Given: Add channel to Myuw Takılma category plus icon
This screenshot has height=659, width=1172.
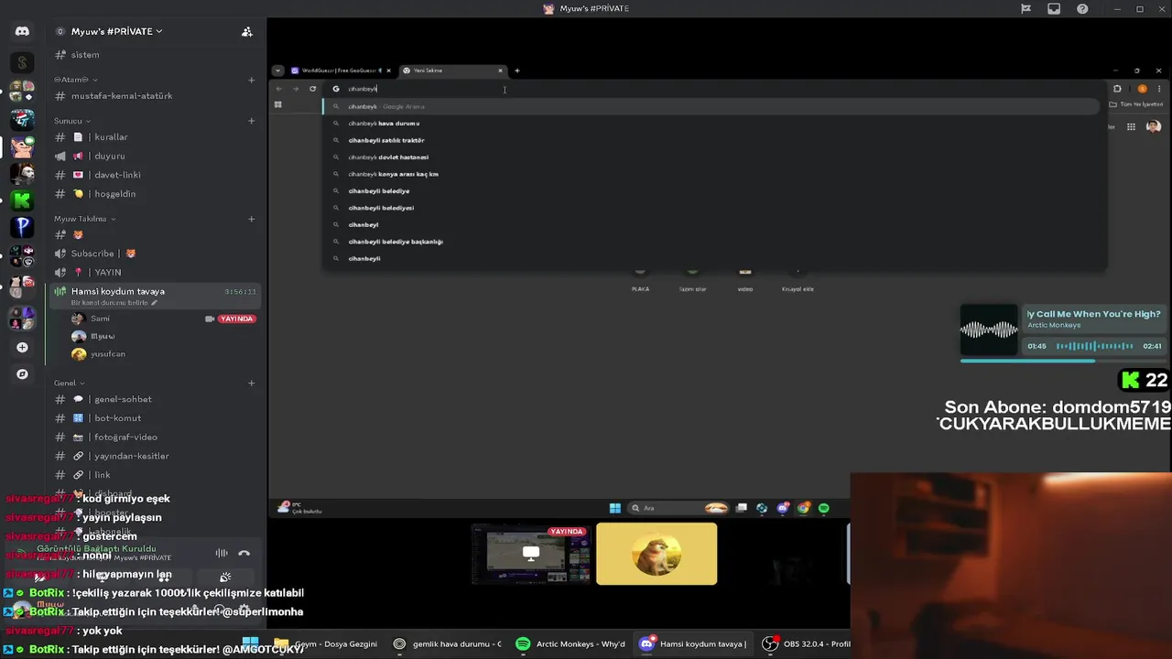Looking at the screenshot, I should coord(252,219).
